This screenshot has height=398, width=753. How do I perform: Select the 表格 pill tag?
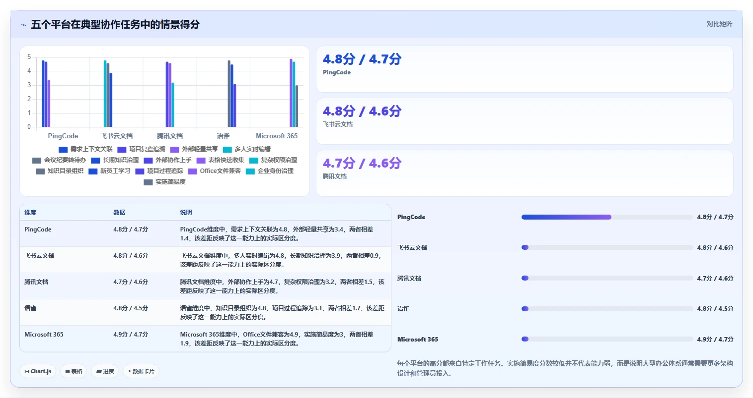(x=74, y=371)
